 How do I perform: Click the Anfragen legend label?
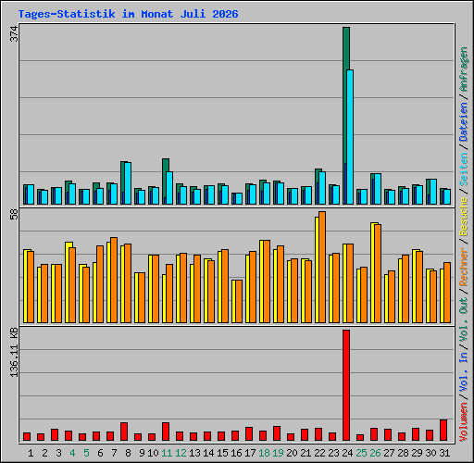tap(464, 69)
